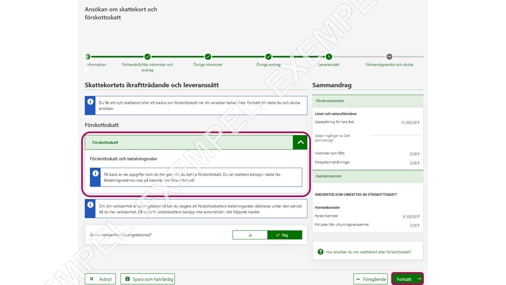
Task: Click the grey circle above Förhandsgranska och skicka
Action: point(389,57)
